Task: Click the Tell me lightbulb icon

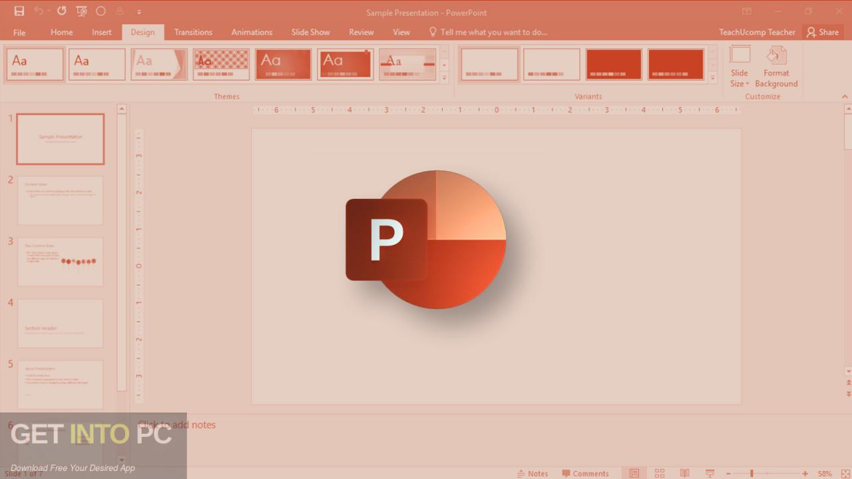Action: pyautogui.click(x=433, y=32)
